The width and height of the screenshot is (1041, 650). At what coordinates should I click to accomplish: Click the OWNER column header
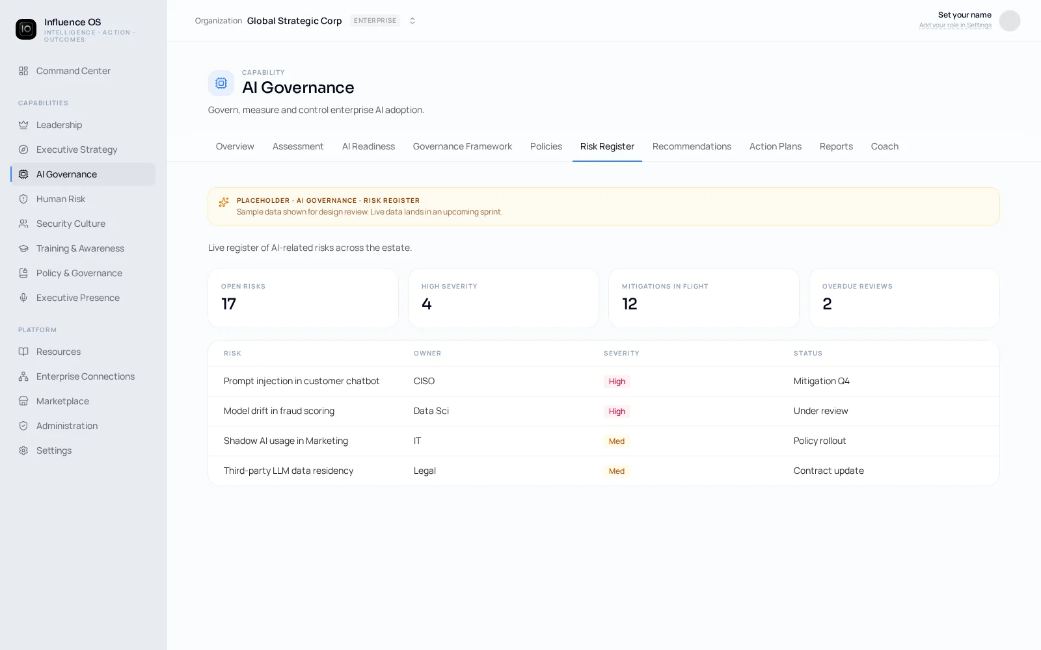point(427,354)
